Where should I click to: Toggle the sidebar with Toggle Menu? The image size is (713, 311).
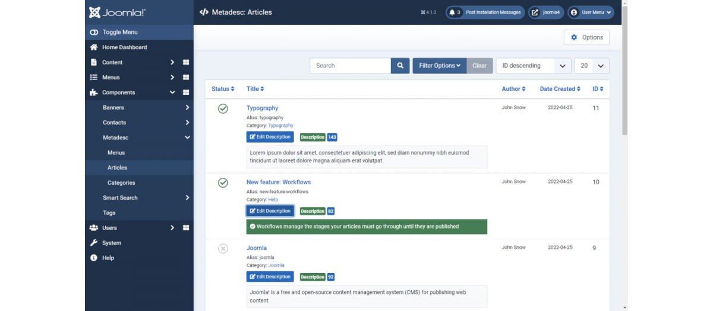[139, 32]
